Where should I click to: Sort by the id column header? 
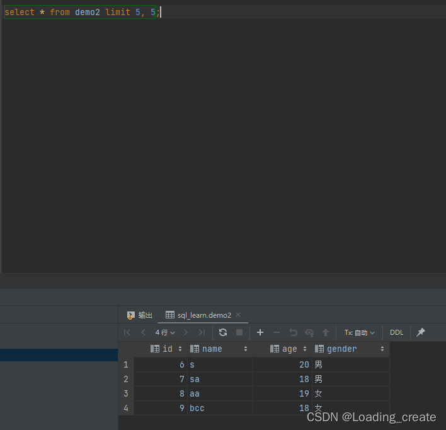[x=161, y=349]
